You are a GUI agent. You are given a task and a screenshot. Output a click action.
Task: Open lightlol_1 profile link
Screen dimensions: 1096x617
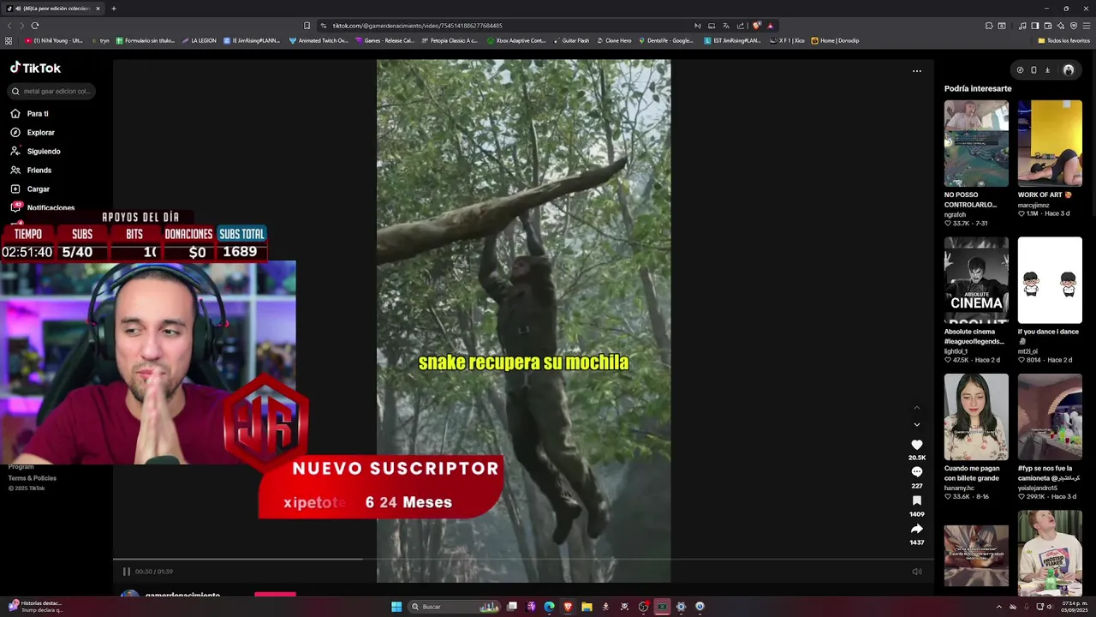point(956,351)
